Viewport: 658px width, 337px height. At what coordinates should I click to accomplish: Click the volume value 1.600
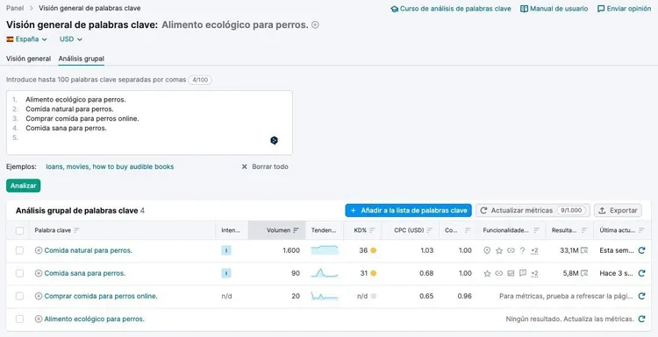click(x=291, y=250)
